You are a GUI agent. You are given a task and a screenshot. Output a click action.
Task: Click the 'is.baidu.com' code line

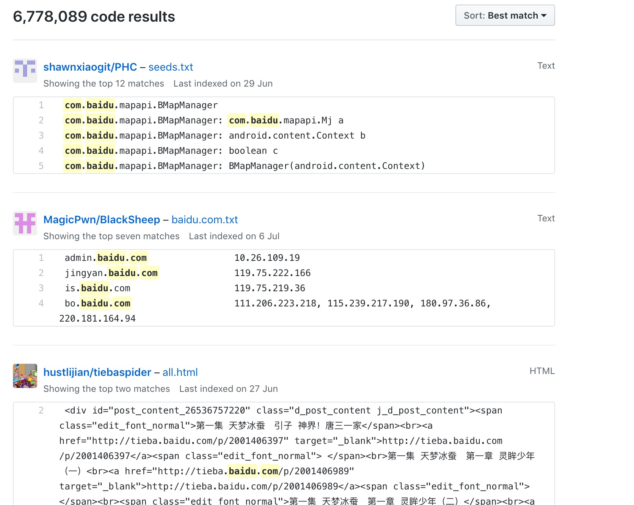97,288
